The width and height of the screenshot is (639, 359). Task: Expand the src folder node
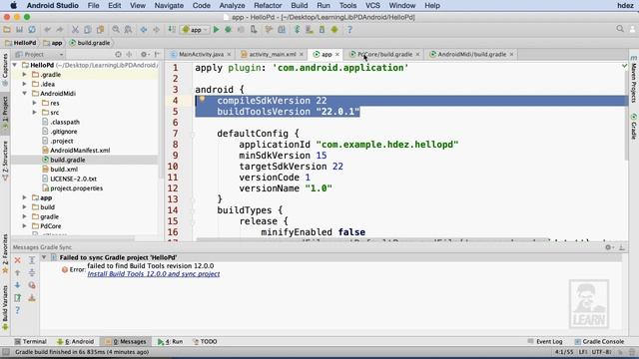coord(35,113)
